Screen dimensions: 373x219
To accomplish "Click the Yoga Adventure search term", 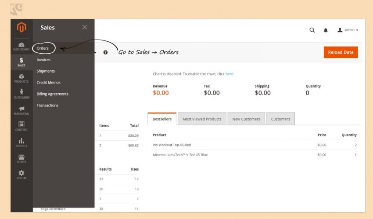I will point(53,209).
